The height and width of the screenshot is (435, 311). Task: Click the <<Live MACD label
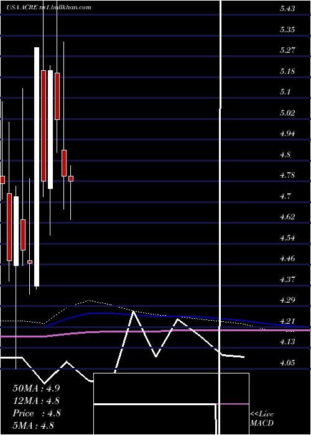tap(262, 418)
